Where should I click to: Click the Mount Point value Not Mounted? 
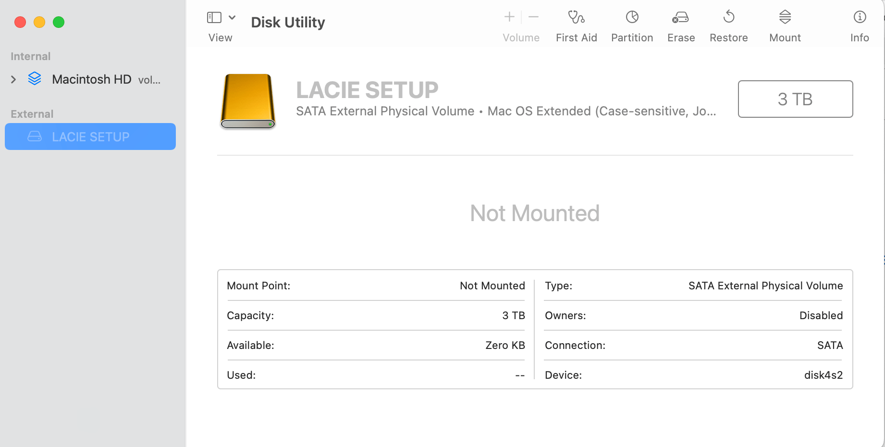pyautogui.click(x=492, y=286)
